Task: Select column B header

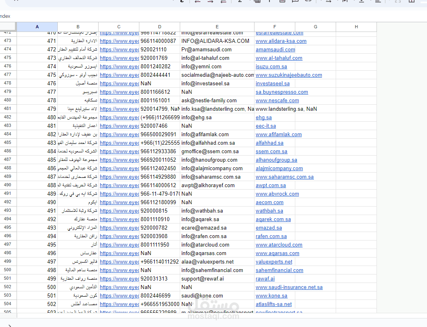Action: (78, 27)
